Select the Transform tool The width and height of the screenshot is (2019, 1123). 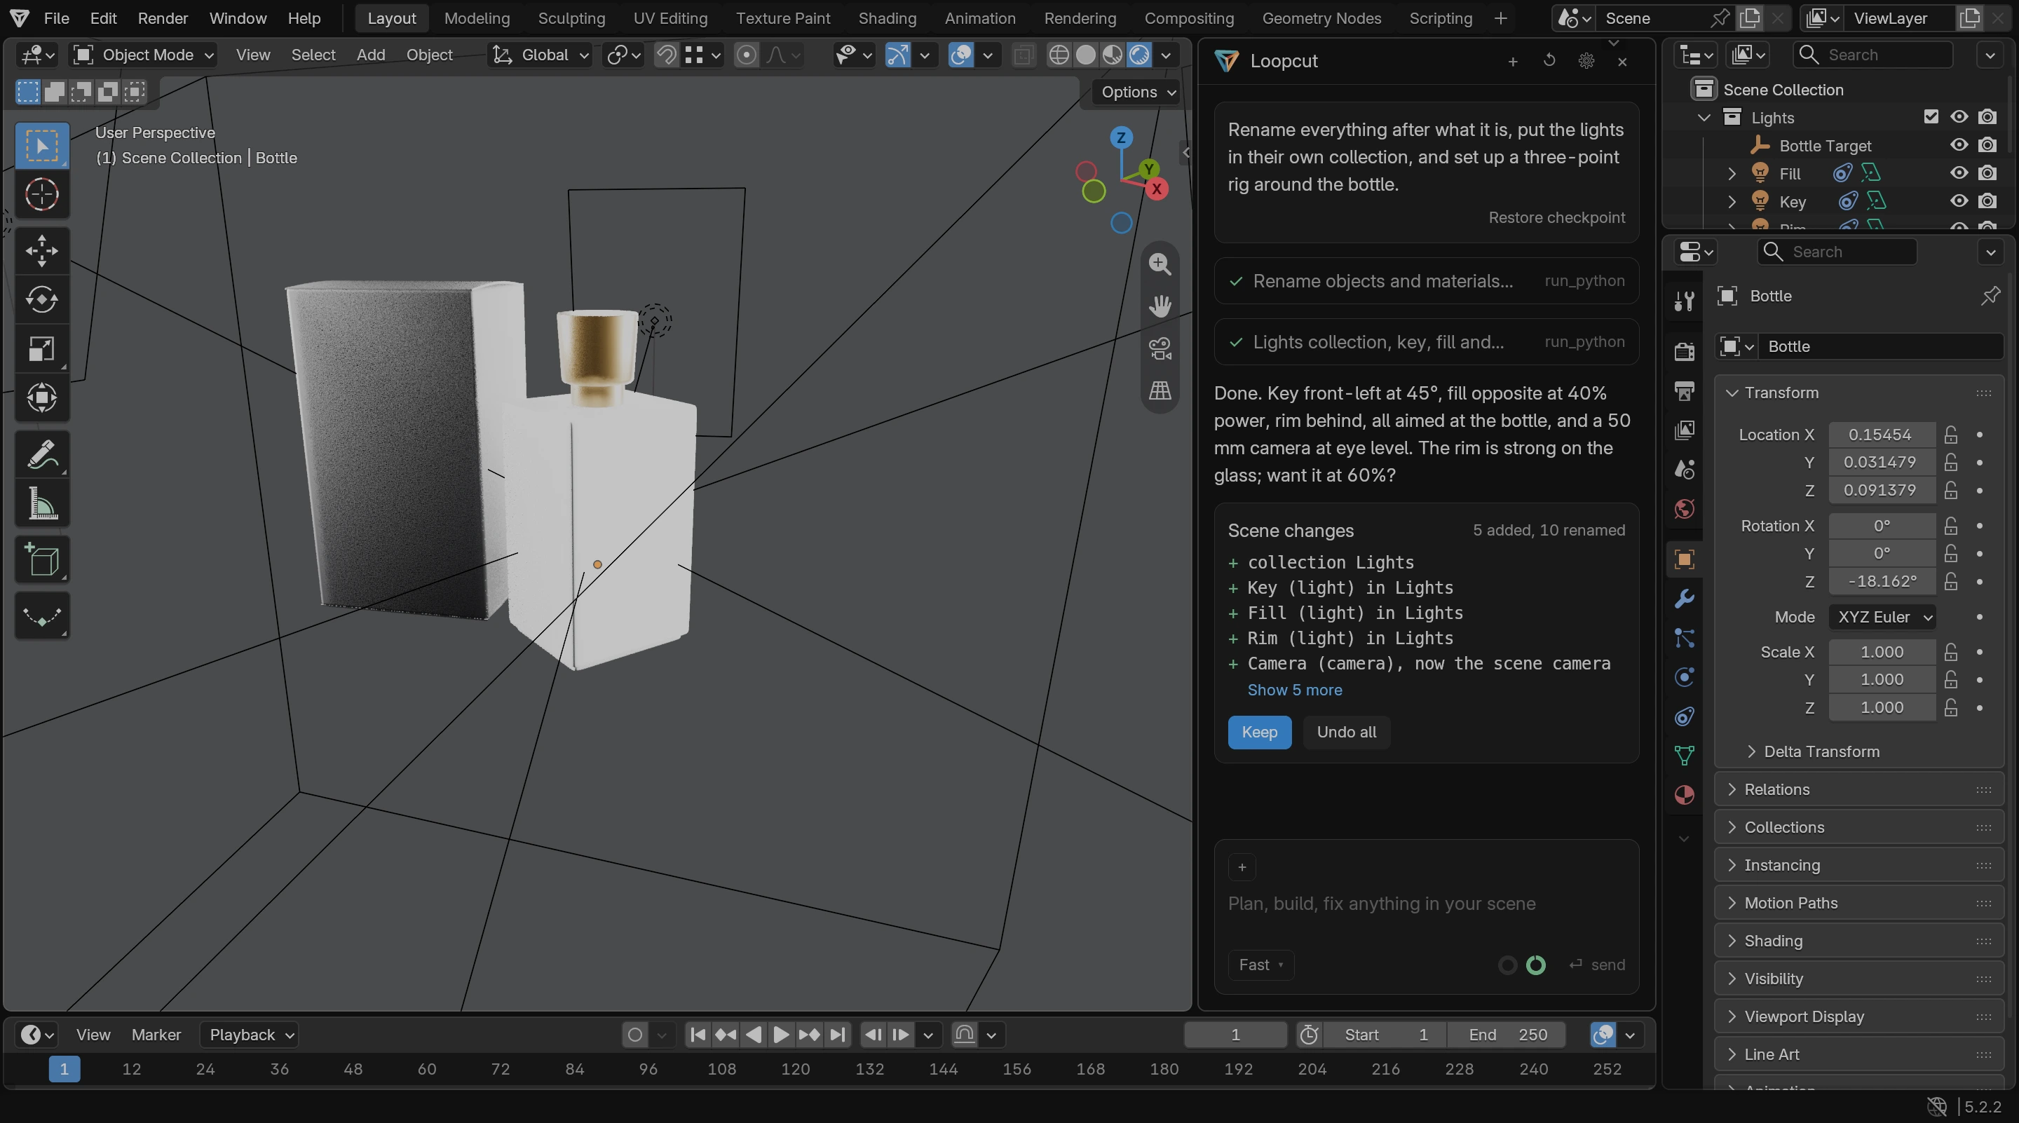pos(41,398)
